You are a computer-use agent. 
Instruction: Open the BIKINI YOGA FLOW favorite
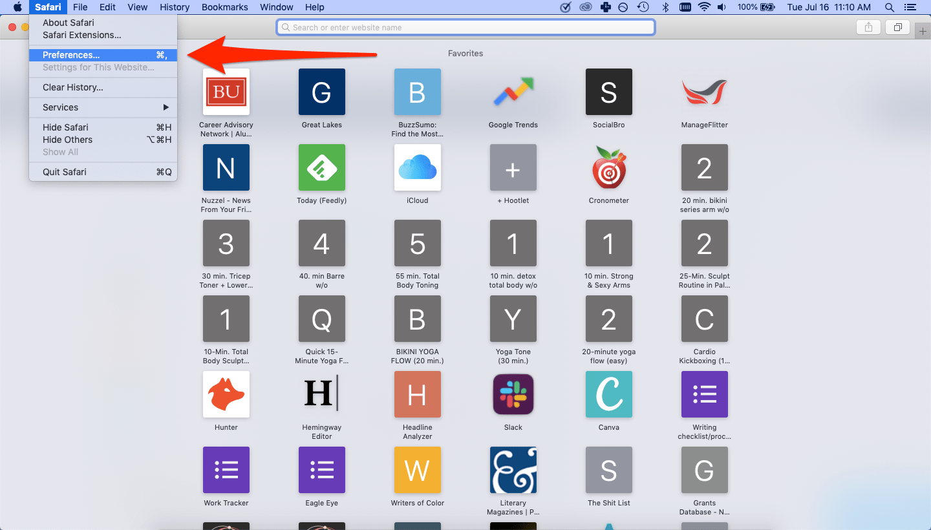[x=418, y=319]
